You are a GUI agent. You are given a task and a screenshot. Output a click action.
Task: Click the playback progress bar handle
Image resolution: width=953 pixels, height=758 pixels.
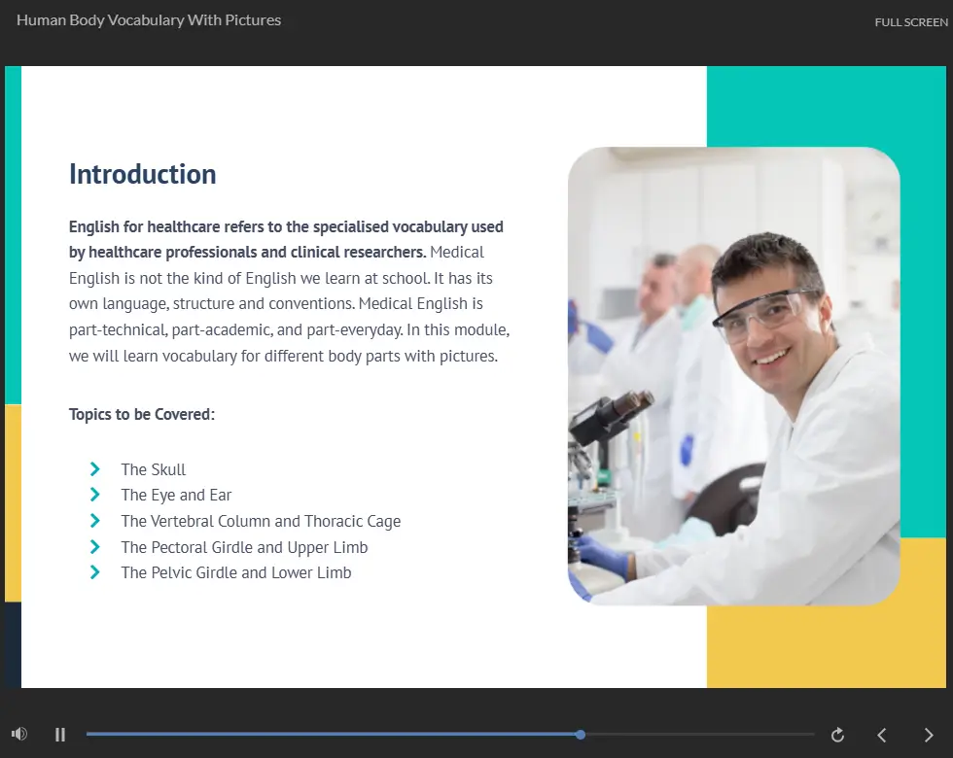[x=581, y=735]
